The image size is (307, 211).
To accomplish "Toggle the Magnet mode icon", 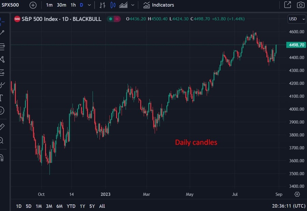I will 2,158.
